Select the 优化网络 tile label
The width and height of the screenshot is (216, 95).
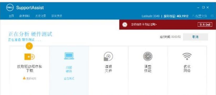(x=187, y=69)
